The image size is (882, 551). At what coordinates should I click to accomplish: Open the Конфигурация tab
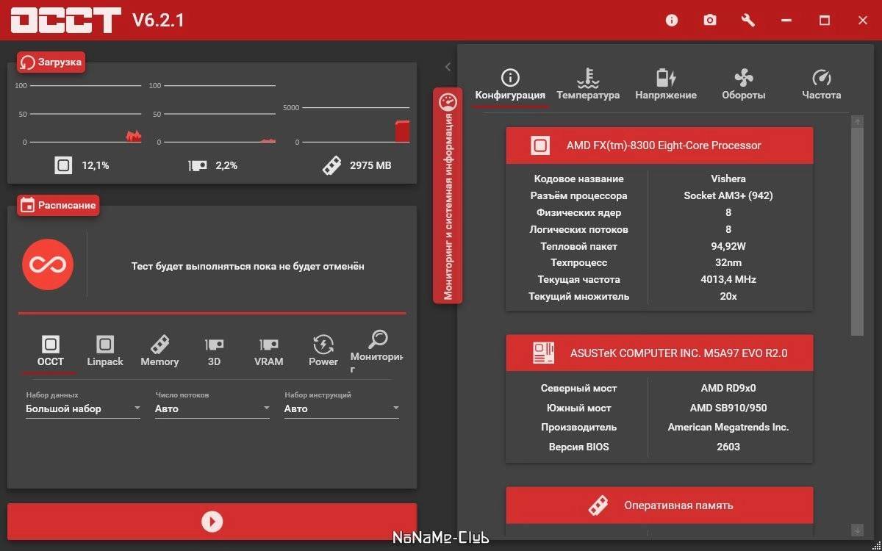click(510, 85)
